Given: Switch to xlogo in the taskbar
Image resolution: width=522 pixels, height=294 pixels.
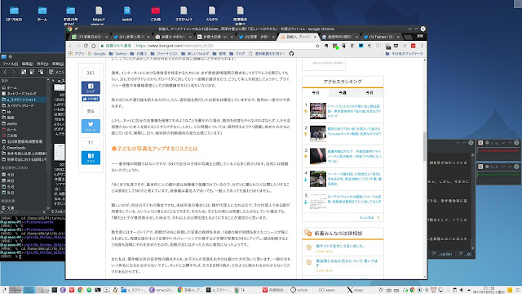Looking at the screenshot, I should pyautogui.click(x=355, y=290).
